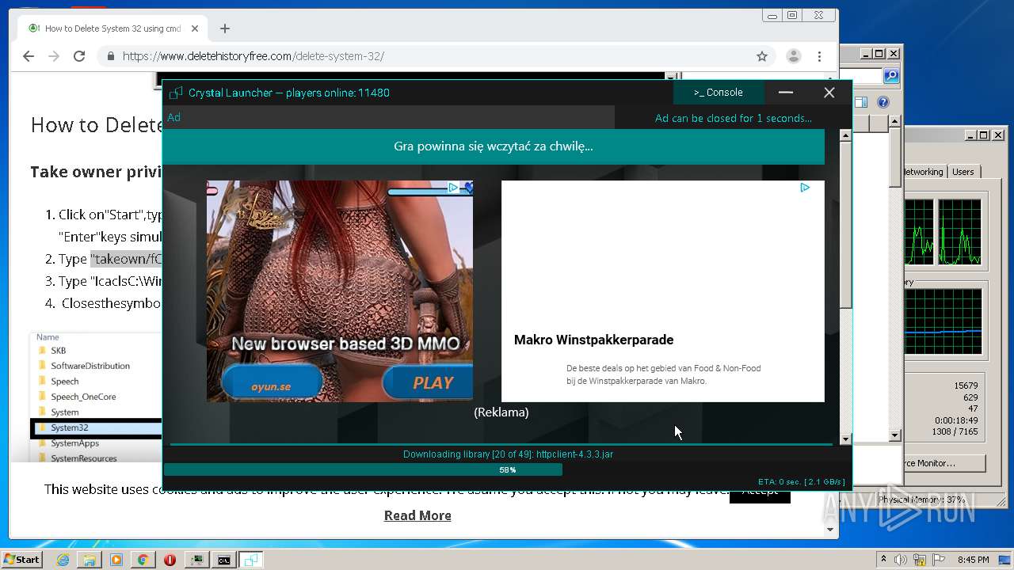
Task: View site security lock info
Action: pos(110,56)
